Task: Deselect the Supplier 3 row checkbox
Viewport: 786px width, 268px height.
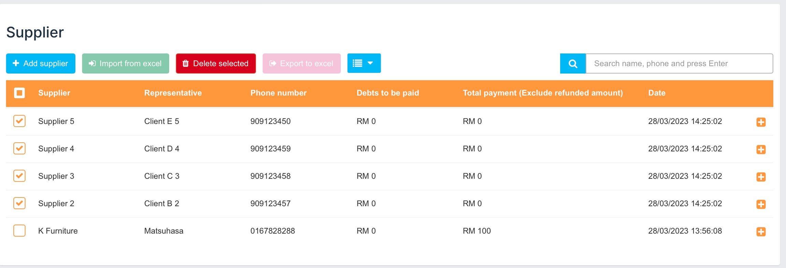Action: pyautogui.click(x=19, y=176)
